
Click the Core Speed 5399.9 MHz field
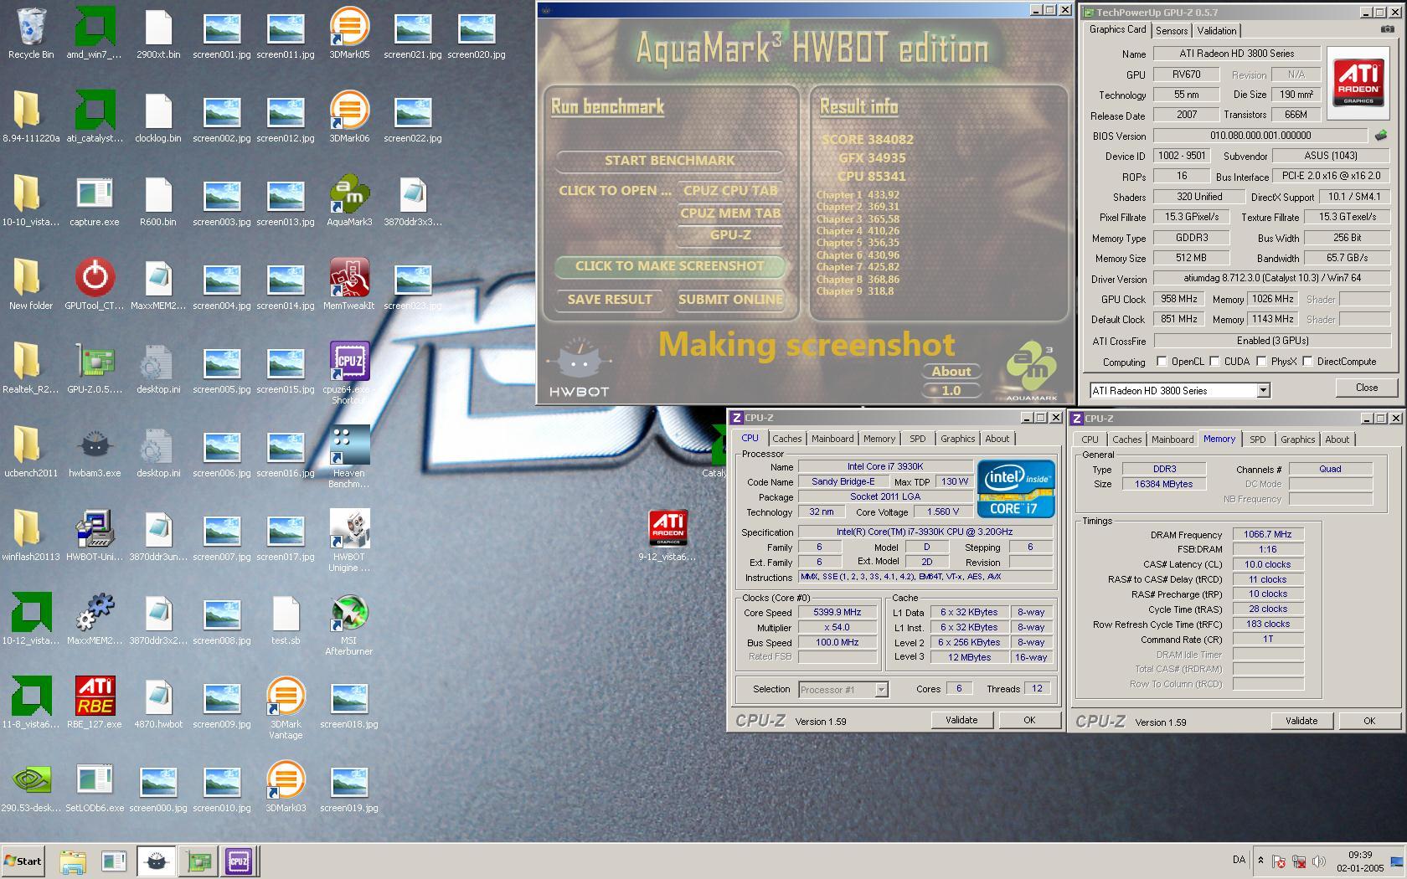coord(837,613)
